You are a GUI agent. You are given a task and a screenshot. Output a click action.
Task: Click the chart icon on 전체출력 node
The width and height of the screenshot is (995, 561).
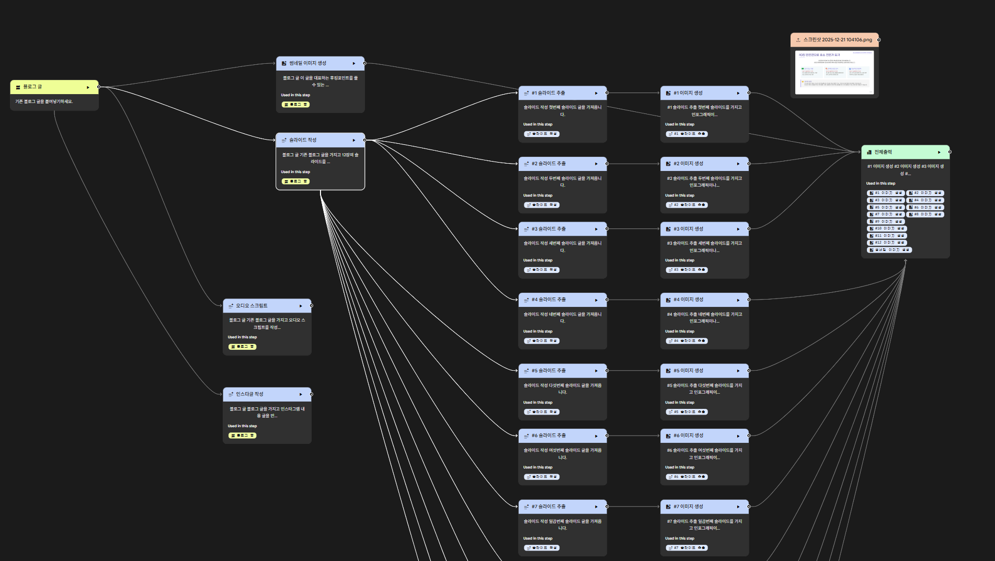tap(869, 152)
